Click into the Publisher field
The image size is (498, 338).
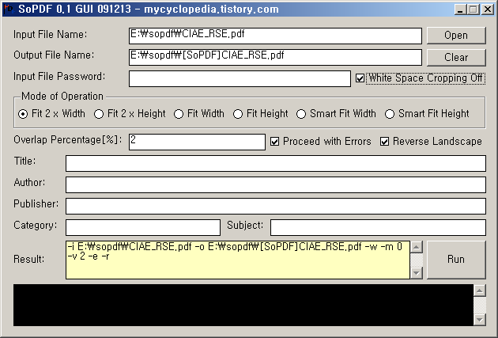pyautogui.click(x=276, y=206)
